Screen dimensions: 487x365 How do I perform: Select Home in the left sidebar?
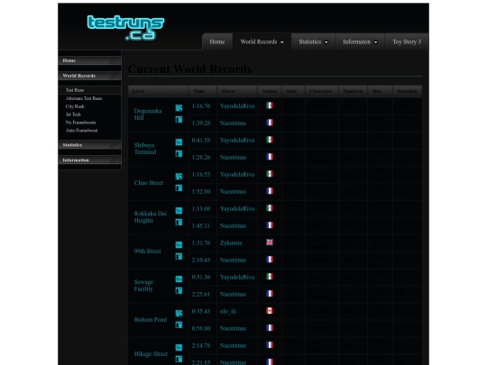coord(89,60)
